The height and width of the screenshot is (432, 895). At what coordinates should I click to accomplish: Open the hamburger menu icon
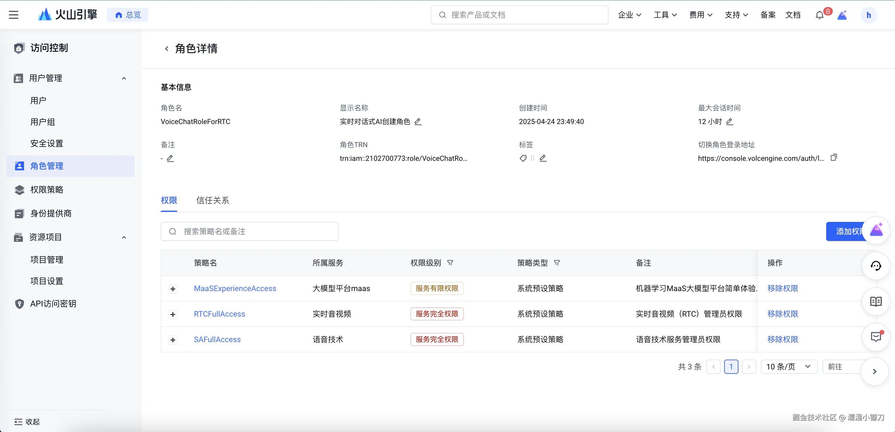(14, 15)
